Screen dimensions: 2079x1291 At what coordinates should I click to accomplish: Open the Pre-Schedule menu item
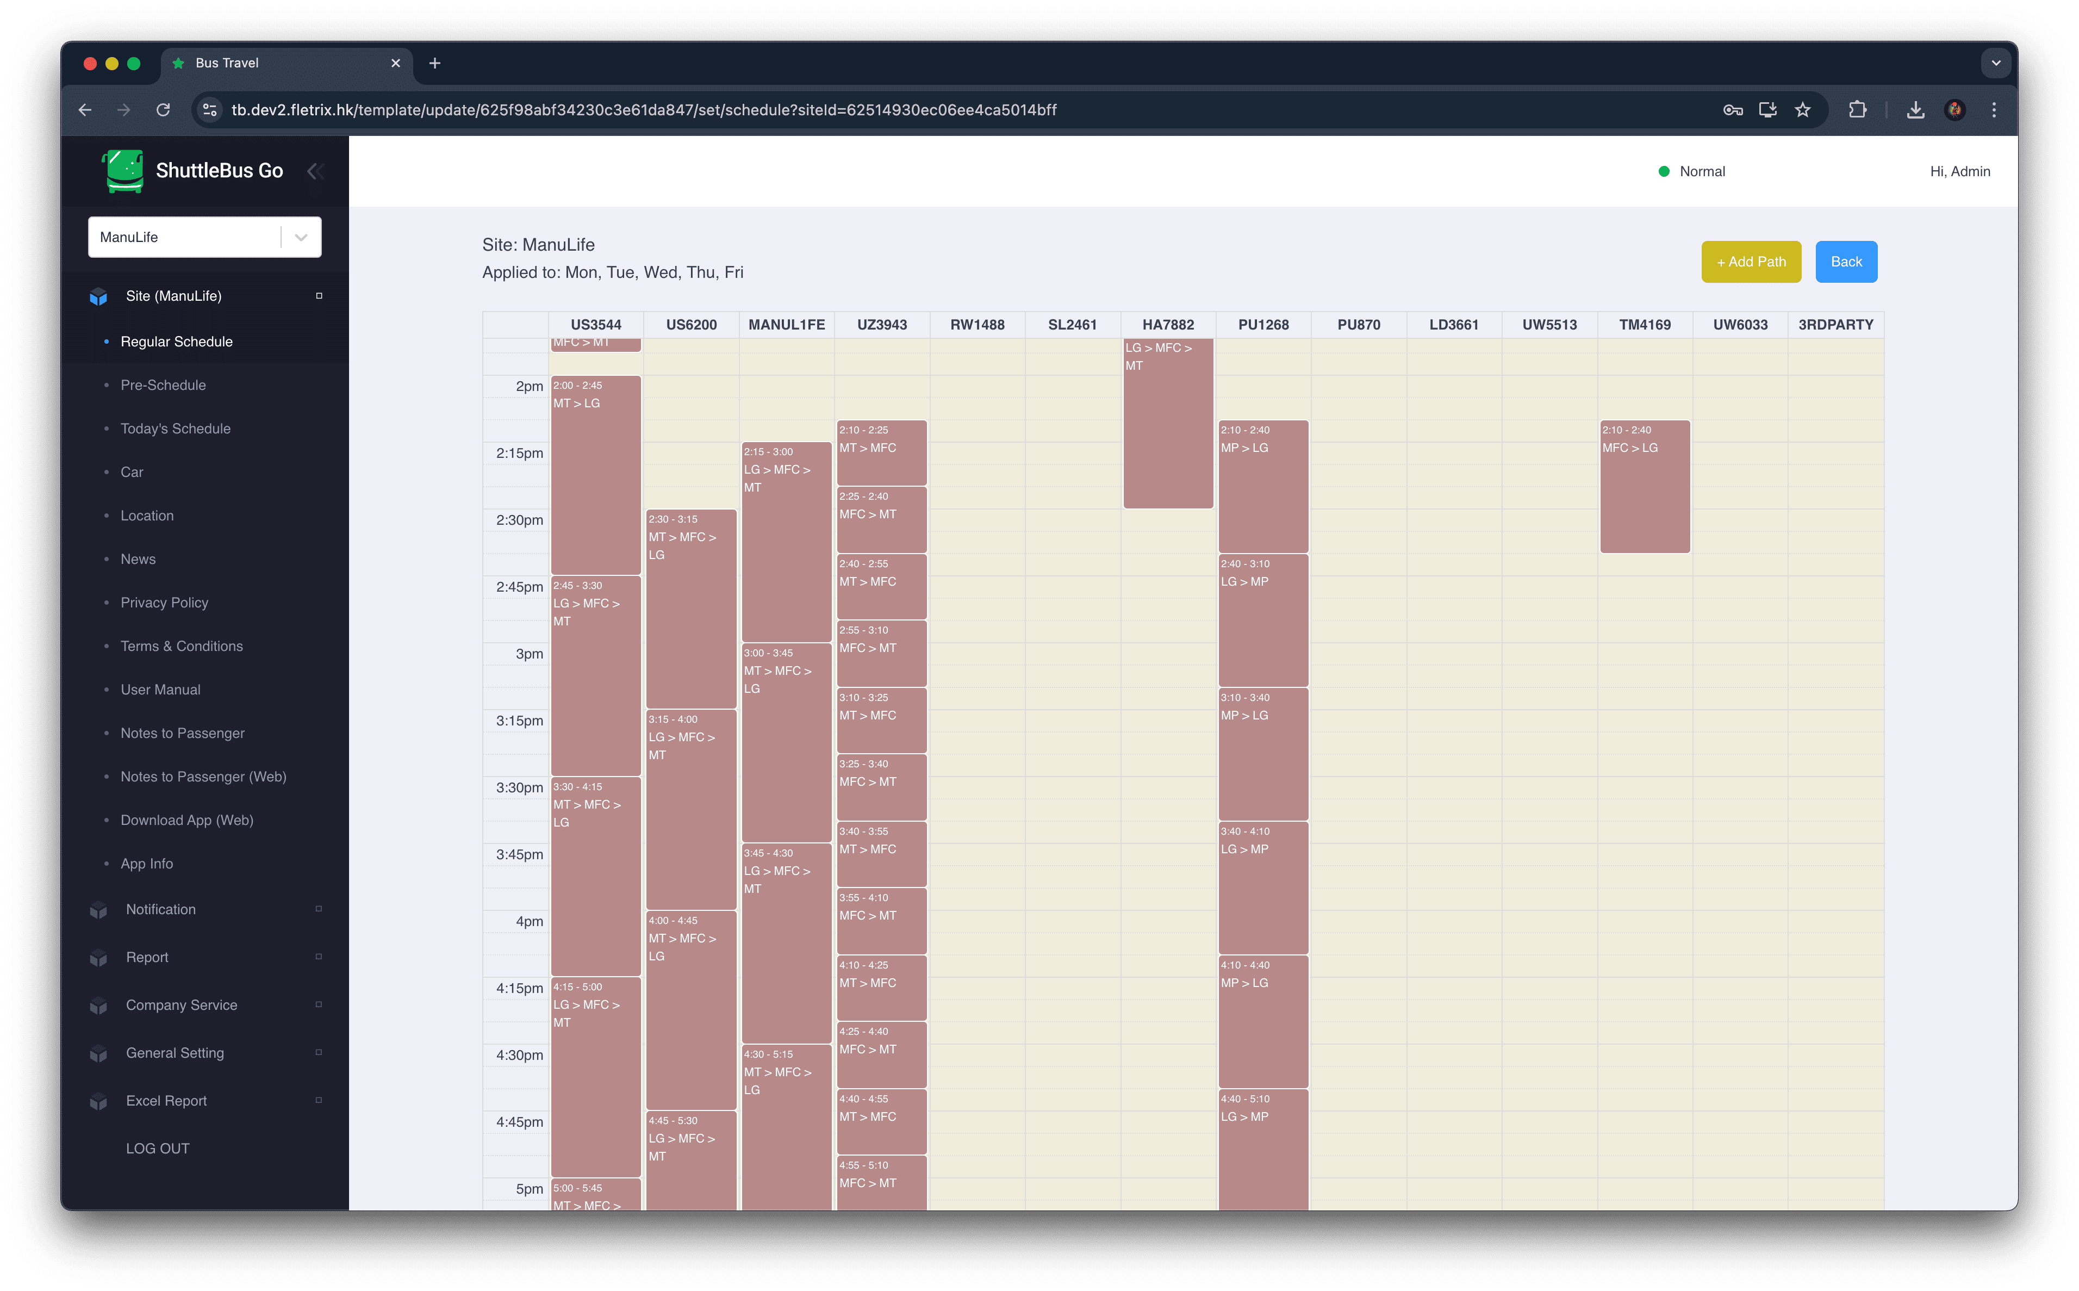pos(163,385)
